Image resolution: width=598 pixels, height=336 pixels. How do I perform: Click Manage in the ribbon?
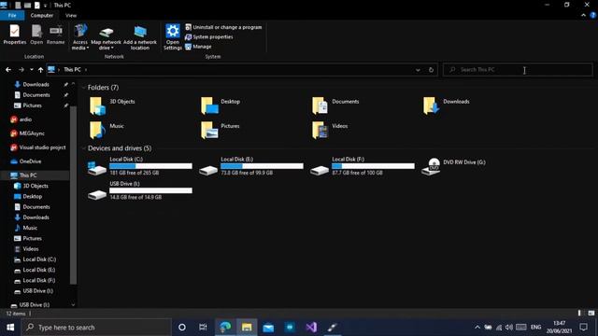[x=198, y=47]
